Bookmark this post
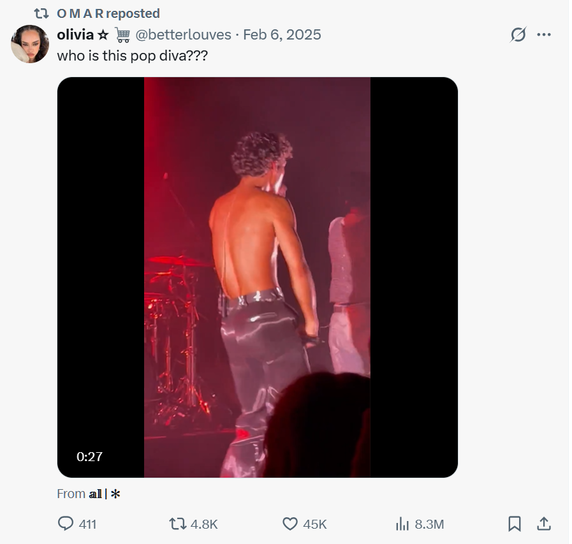Image resolution: width=572 pixels, height=544 pixels. 514,524
